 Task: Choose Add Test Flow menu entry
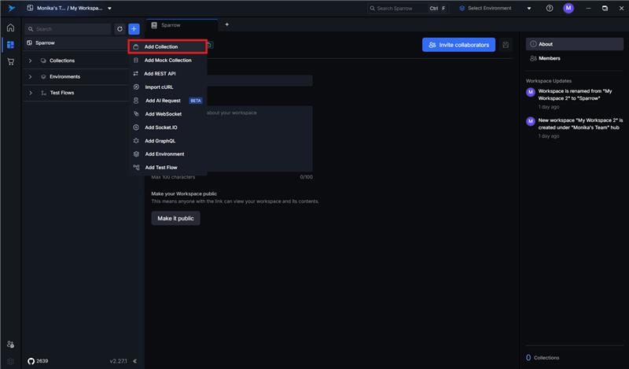pyautogui.click(x=167, y=168)
